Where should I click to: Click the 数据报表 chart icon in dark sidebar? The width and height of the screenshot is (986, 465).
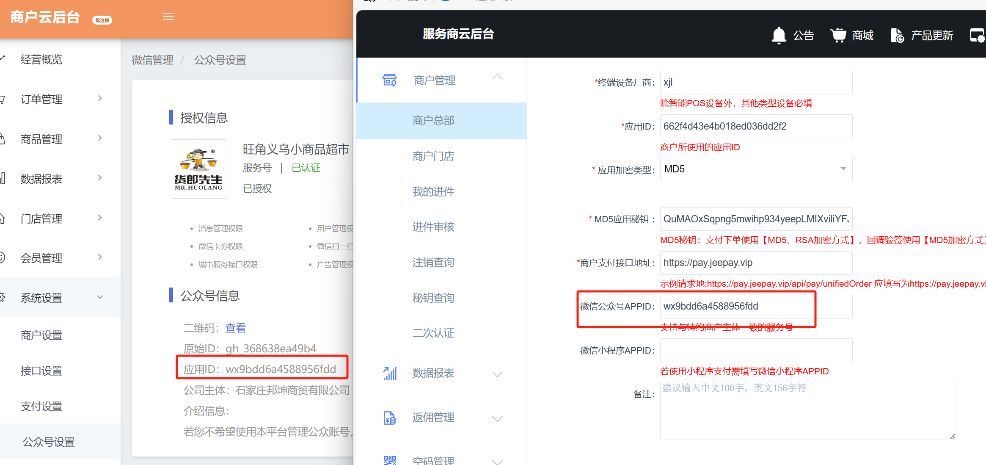(389, 373)
